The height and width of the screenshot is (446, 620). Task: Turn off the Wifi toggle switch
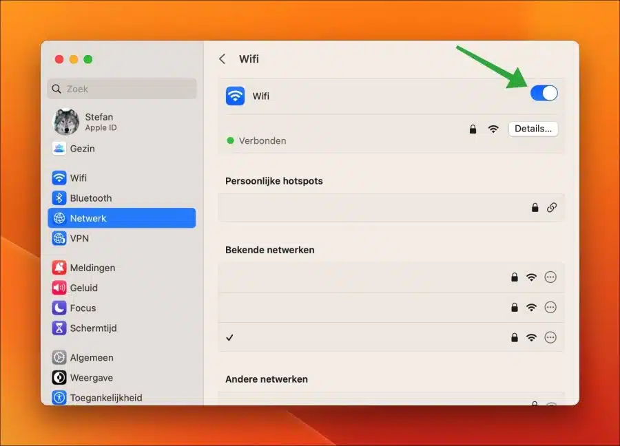[x=544, y=93]
